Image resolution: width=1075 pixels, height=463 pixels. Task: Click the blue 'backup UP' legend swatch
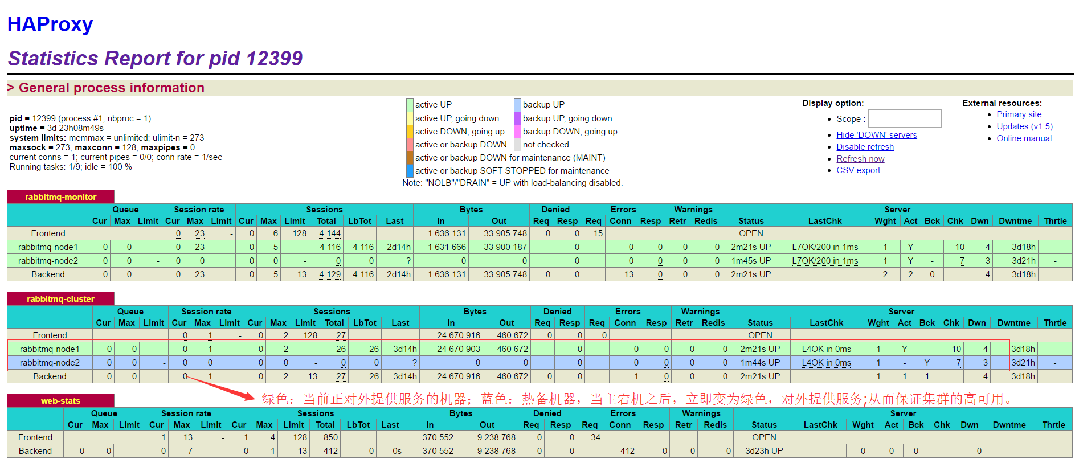[x=517, y=105]
